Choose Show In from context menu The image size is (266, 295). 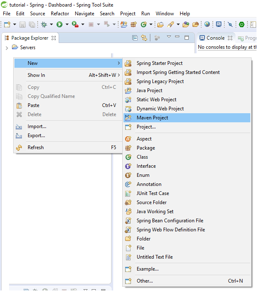pyautogui.click(x=68, y=75)
